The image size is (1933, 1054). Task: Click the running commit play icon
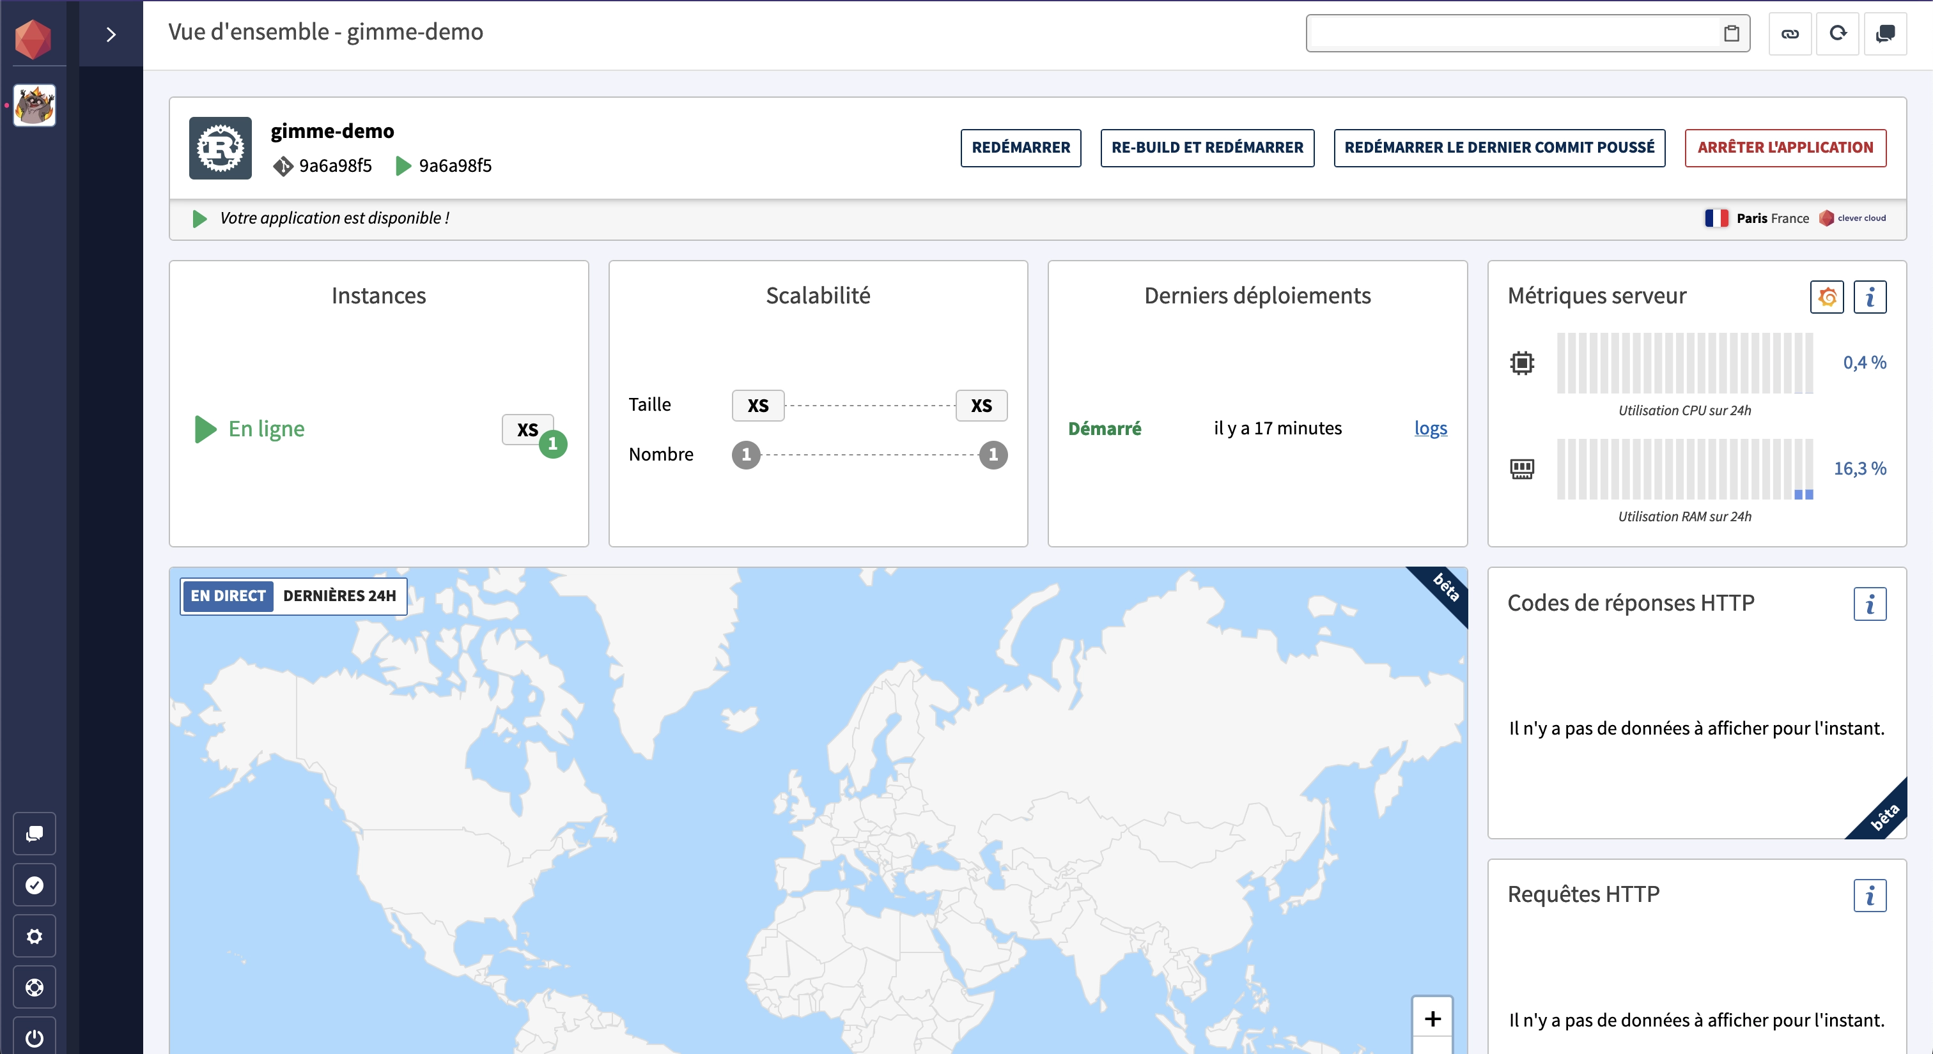pyautogui.click(x=403, y=165)
